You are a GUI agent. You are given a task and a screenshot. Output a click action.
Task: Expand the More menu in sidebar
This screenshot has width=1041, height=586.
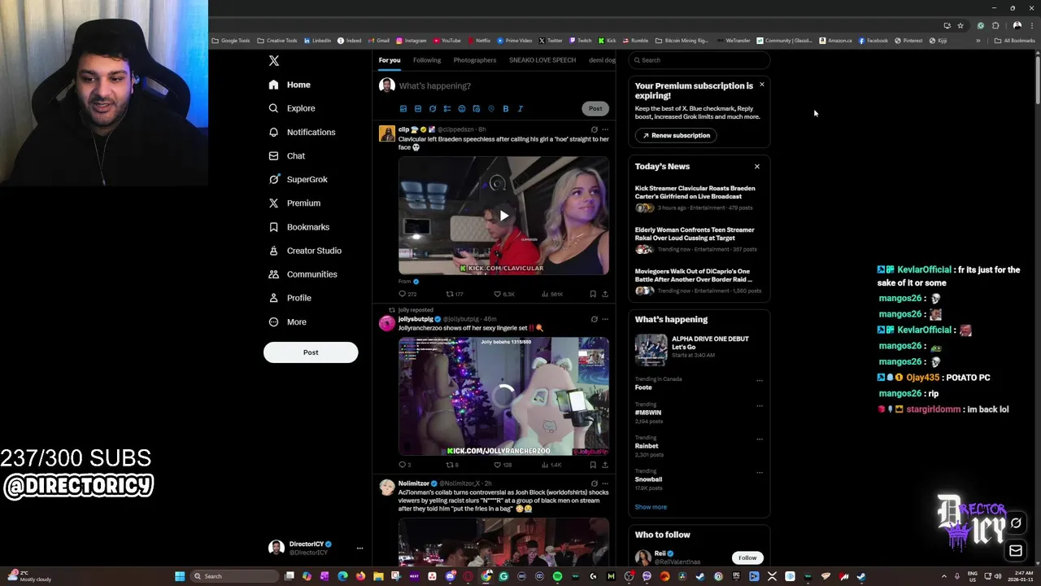pos(287,321)
